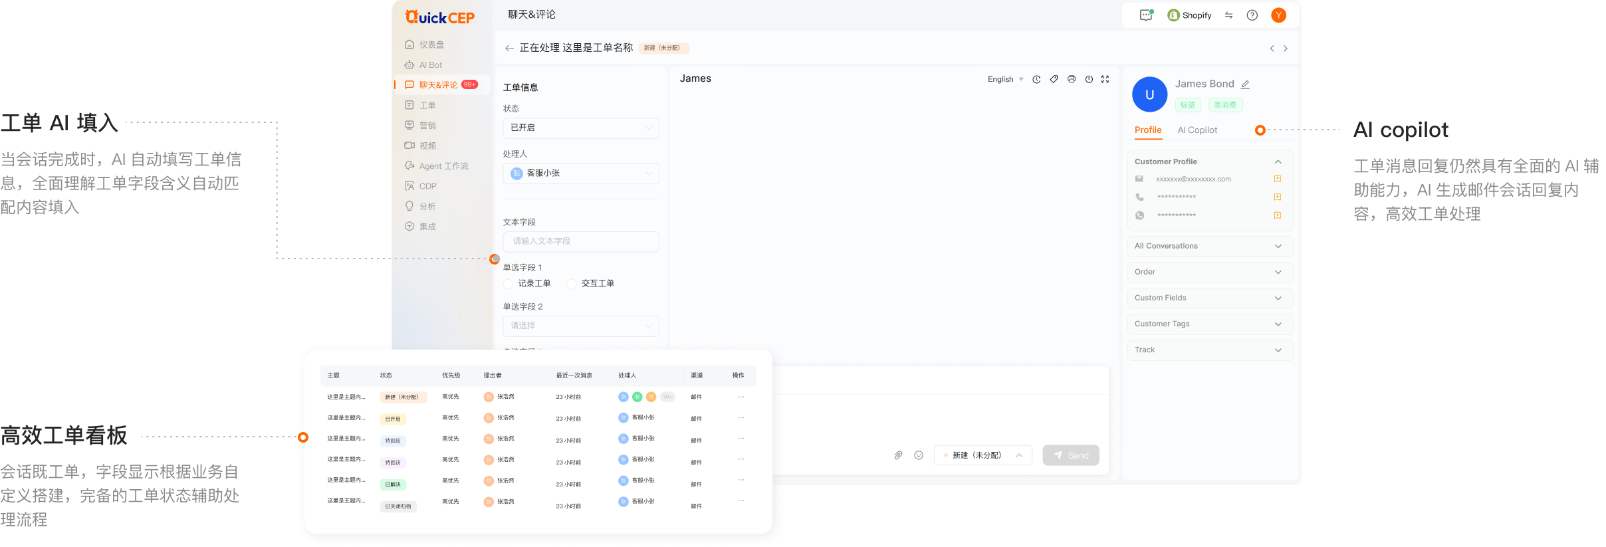Click the tag icon in chat header
This screenshot has height=547, width=1606.
point(1054,79)
